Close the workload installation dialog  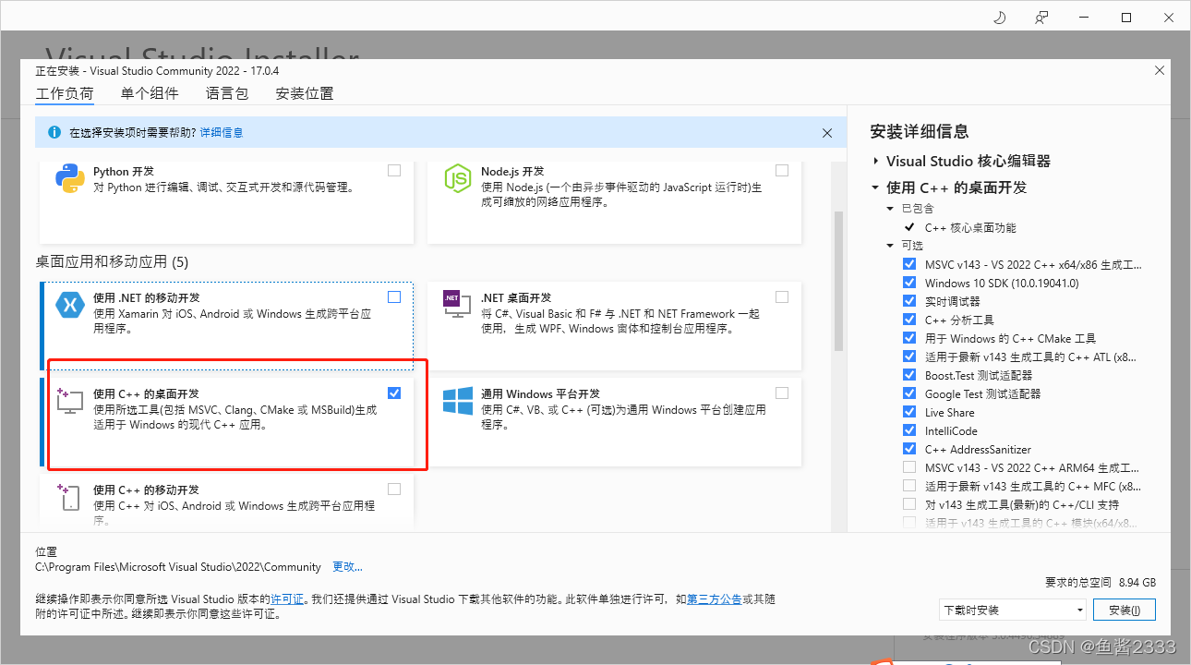pos(1160,70)
